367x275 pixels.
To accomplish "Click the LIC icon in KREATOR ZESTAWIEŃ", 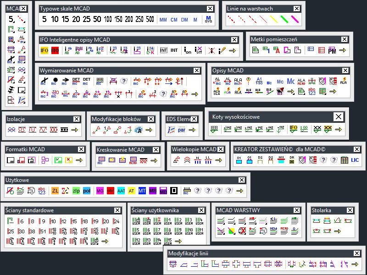I will pyautogui.click(x=355, y=160).
